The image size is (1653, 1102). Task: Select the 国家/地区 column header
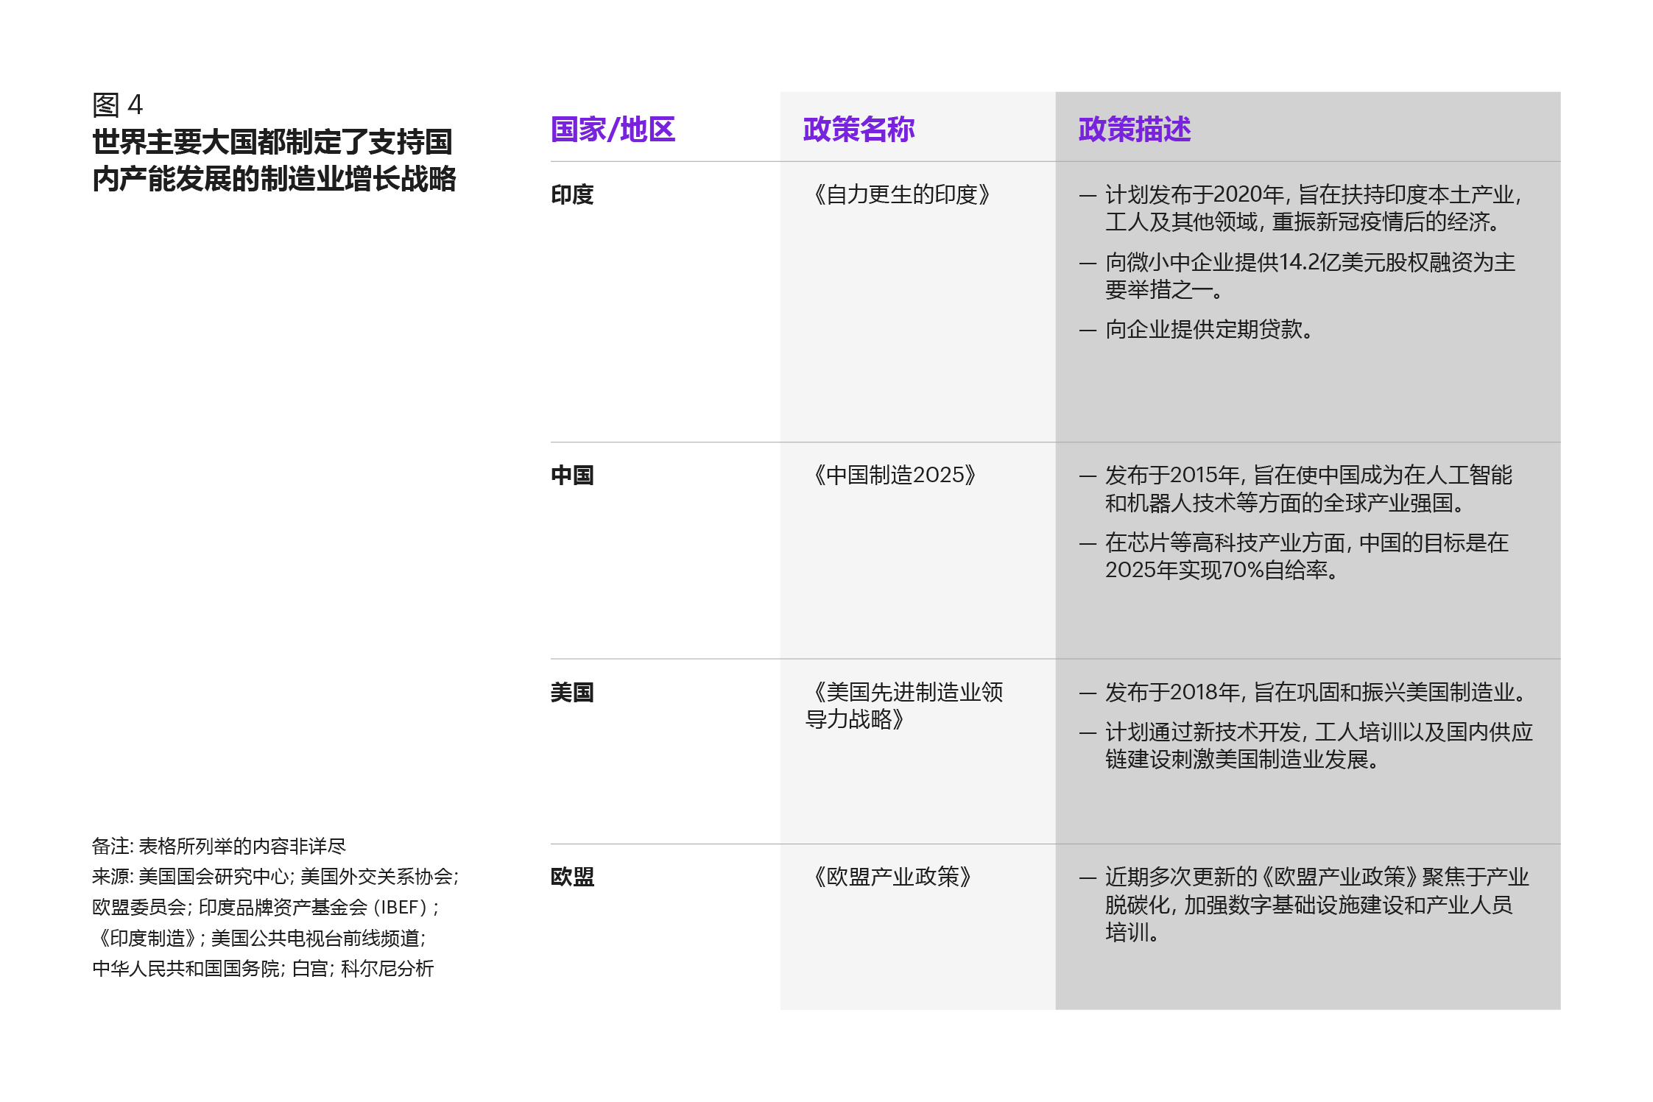tap(613, 130)
